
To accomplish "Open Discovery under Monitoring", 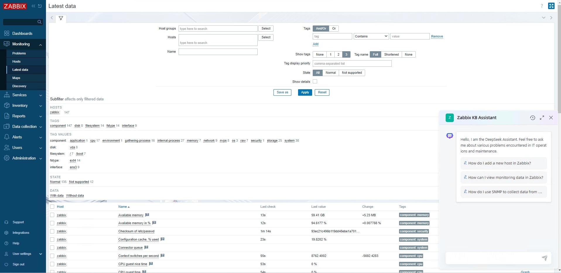I will pyautogui.click(x=19, y=86).
